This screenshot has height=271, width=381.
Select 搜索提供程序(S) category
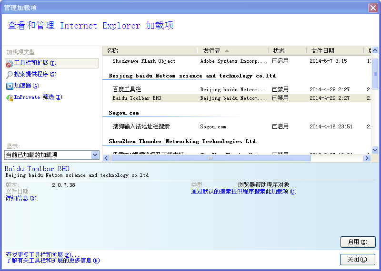tap(35, 74)
